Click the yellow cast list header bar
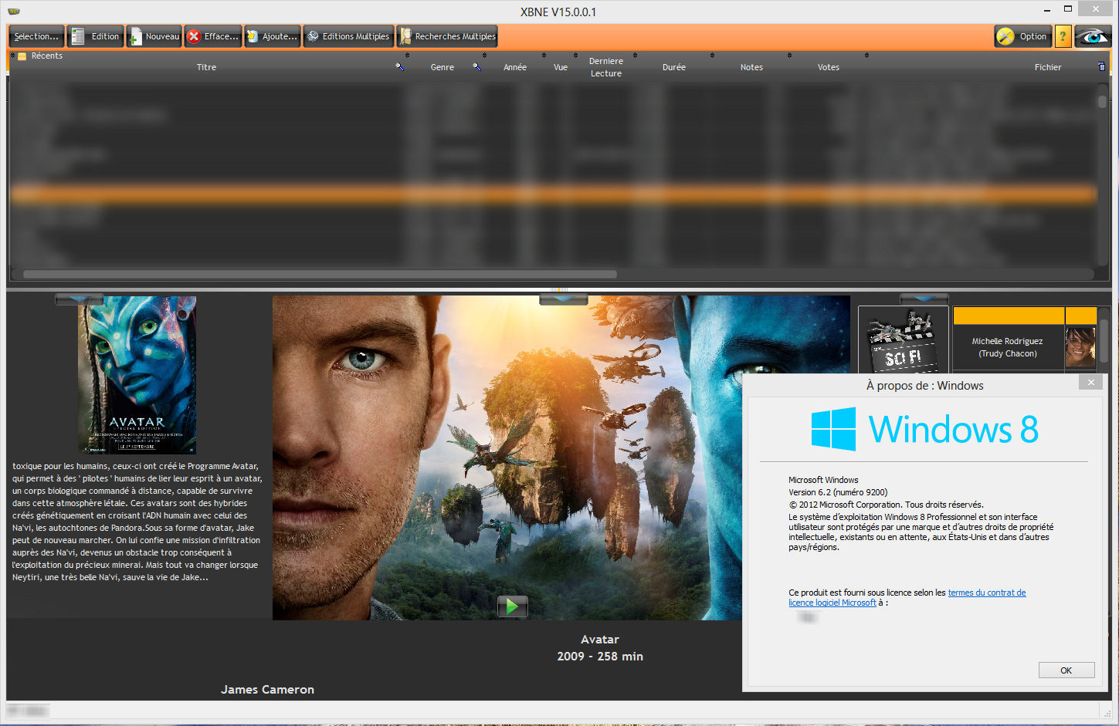This screenshot has width=1119, height=726. pyautogui.click(x=1025, y=315)
